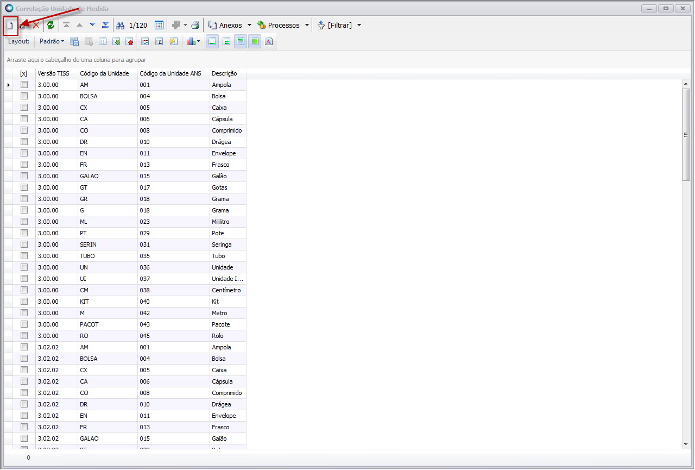Viewport: 695px width, 470px height.
Task: Toggle the second green grid view button
Action: coord(226,41)
